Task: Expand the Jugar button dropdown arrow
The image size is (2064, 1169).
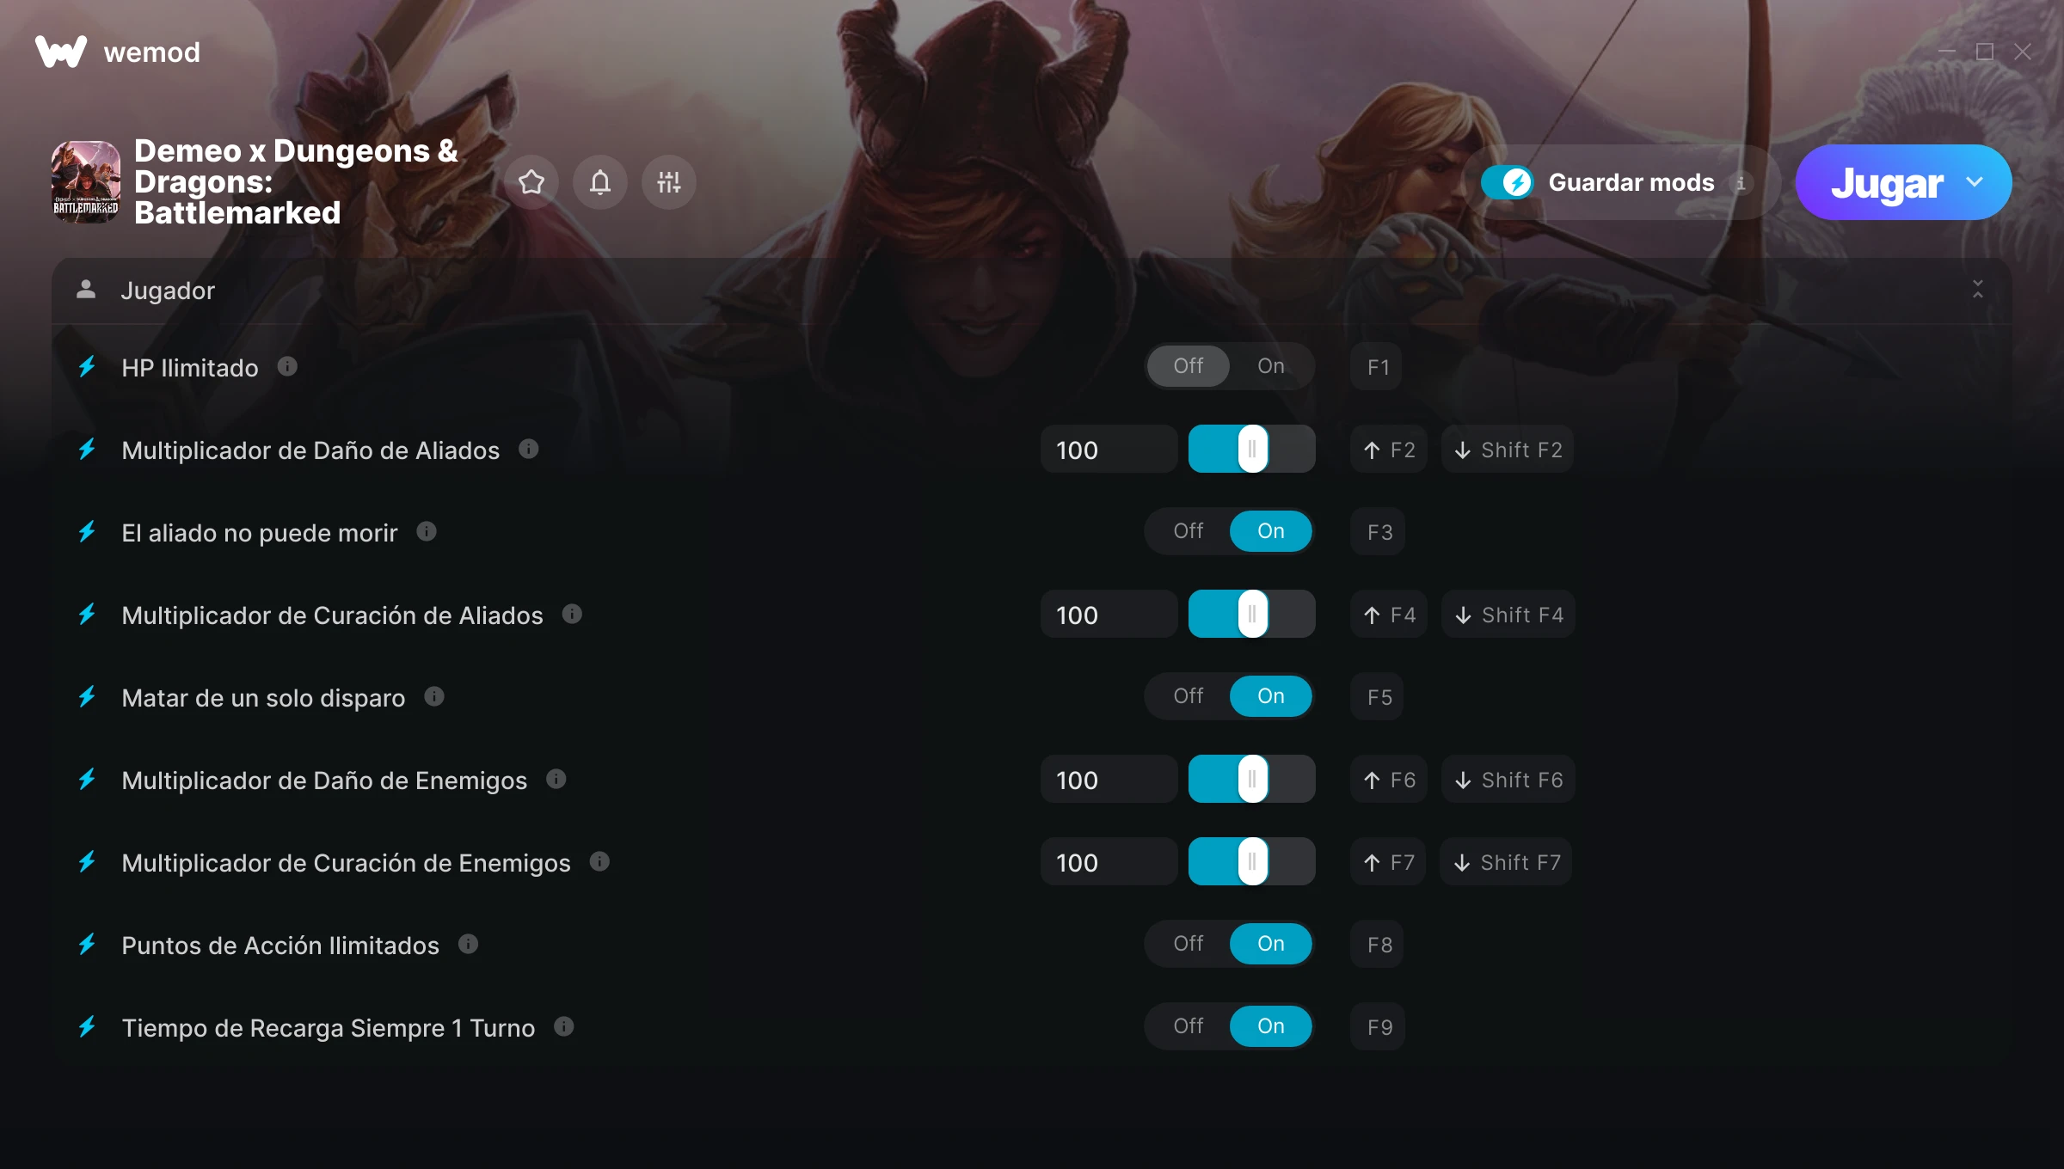Action: coord(1975,182)
